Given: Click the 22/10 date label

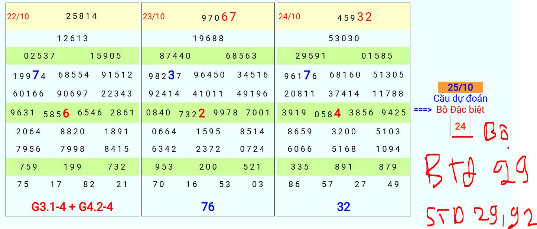Looking at the screenshot, I should click(x=18, y=17).
